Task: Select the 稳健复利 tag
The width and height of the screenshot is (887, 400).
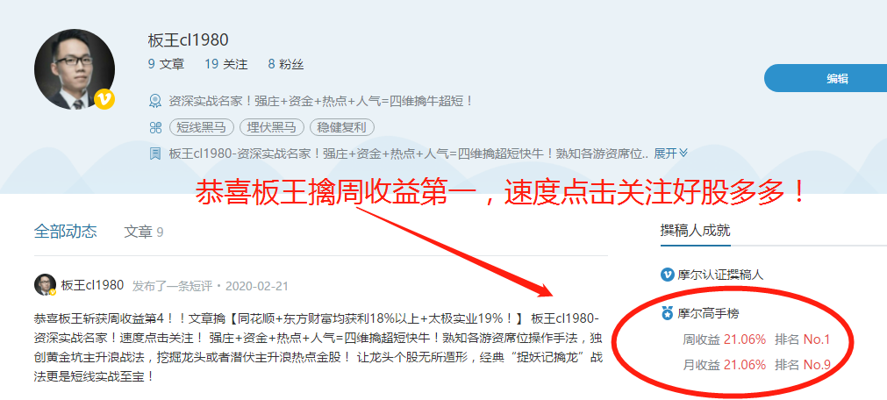Action: pos(341,127)
